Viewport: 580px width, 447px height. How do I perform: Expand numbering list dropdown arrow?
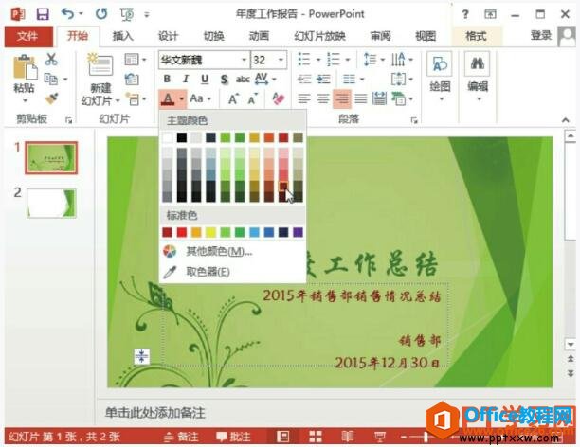tap(348, 59)
